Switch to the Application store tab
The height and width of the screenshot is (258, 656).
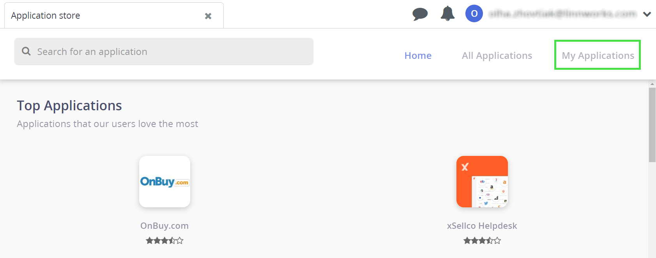point(46,16)
